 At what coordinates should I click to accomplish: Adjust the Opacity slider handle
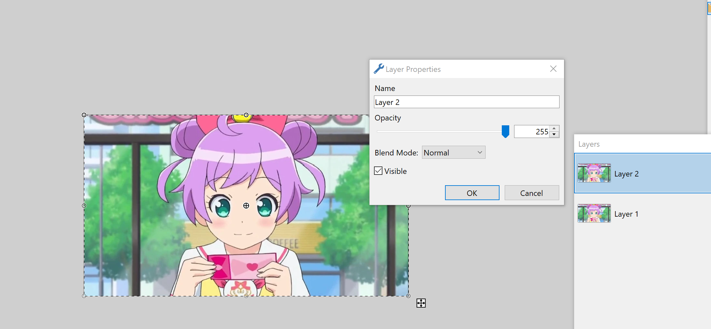click(x=505, y=131)
